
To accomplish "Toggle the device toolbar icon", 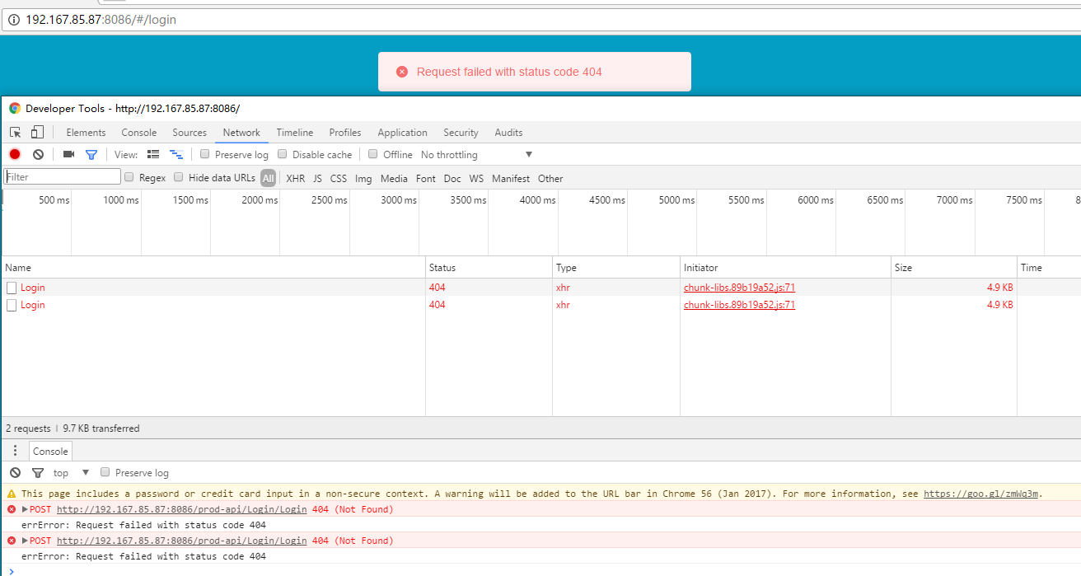I will click(37, 133).
